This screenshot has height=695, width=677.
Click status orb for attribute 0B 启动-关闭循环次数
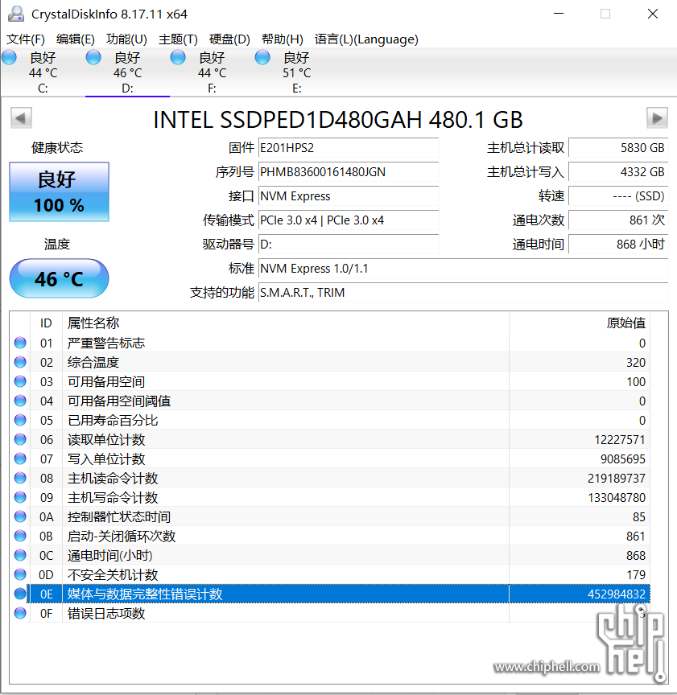pos(20,536)
